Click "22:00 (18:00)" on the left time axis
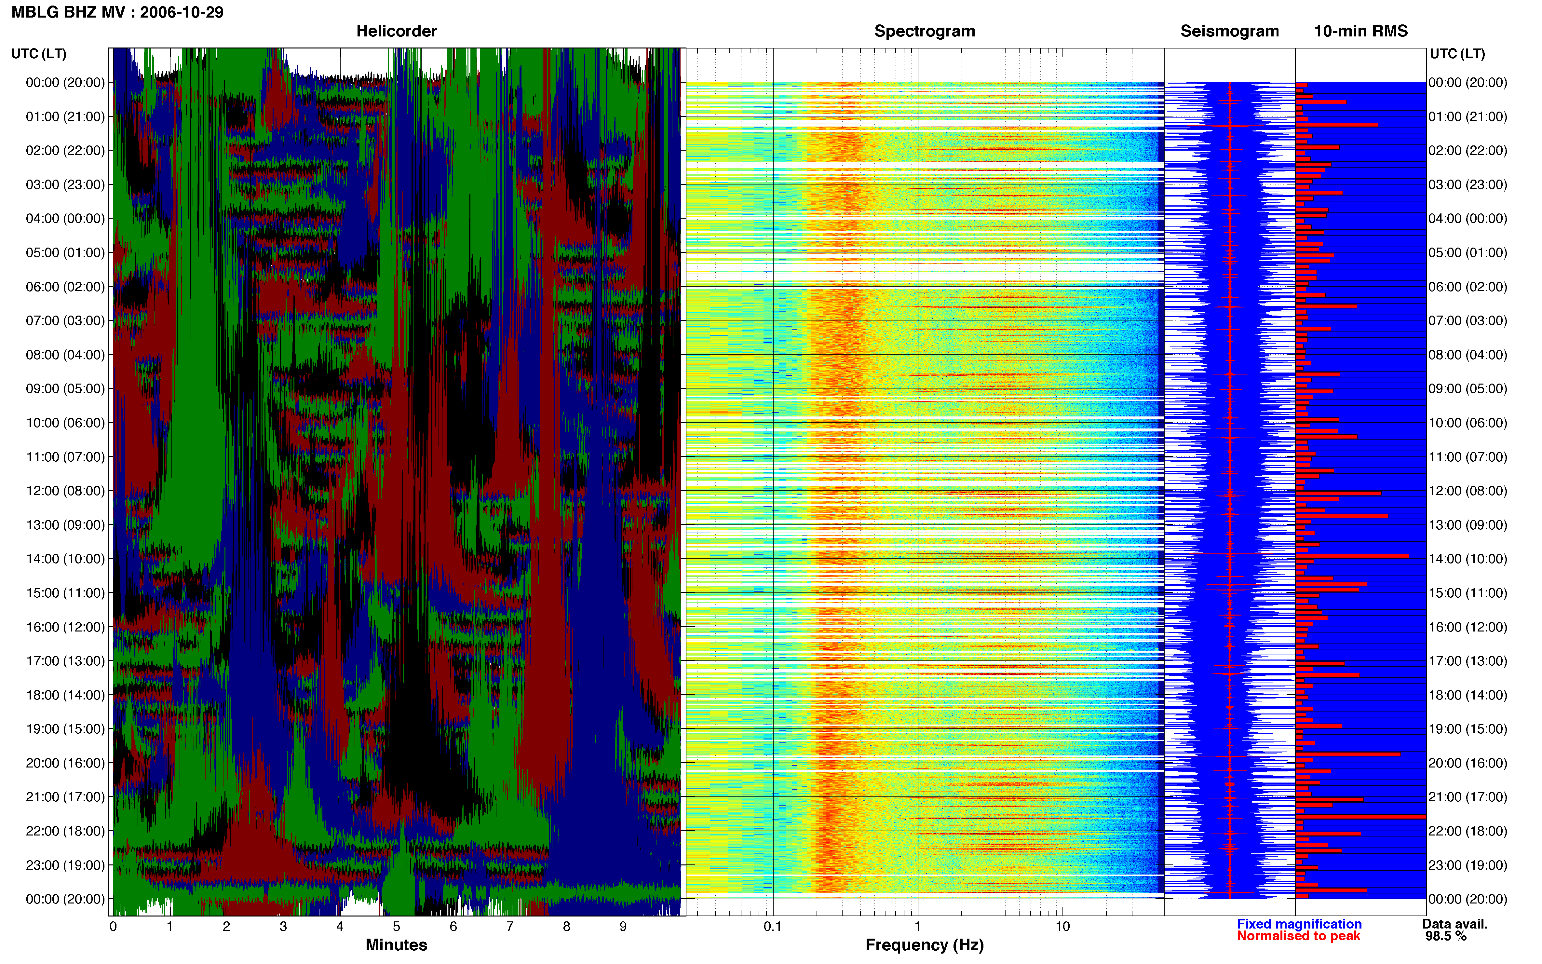The width and height of the screenshot is (1542, 964). click(x=65, y=831)
